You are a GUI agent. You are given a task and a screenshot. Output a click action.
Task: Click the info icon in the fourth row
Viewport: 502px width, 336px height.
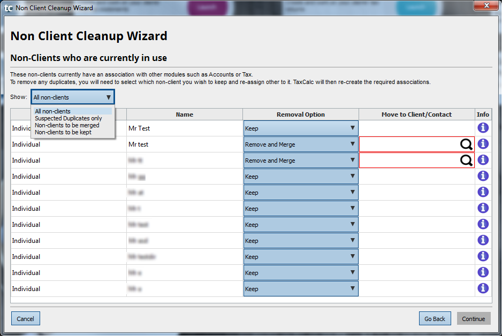point(483,176)
